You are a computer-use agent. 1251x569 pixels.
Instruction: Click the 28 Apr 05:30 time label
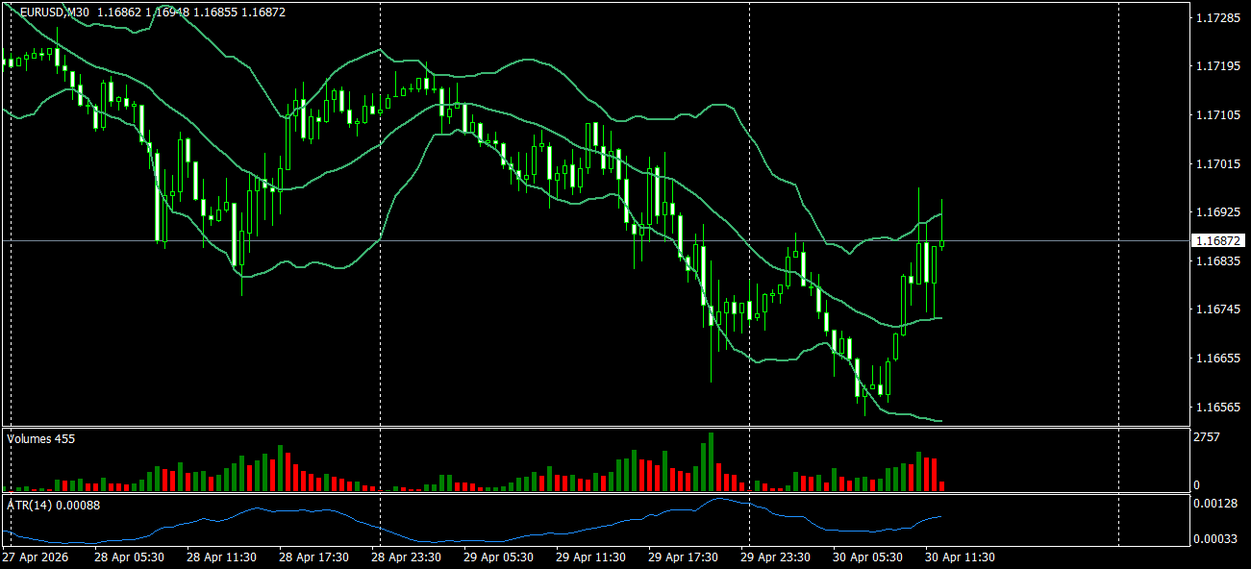[128, 557]
